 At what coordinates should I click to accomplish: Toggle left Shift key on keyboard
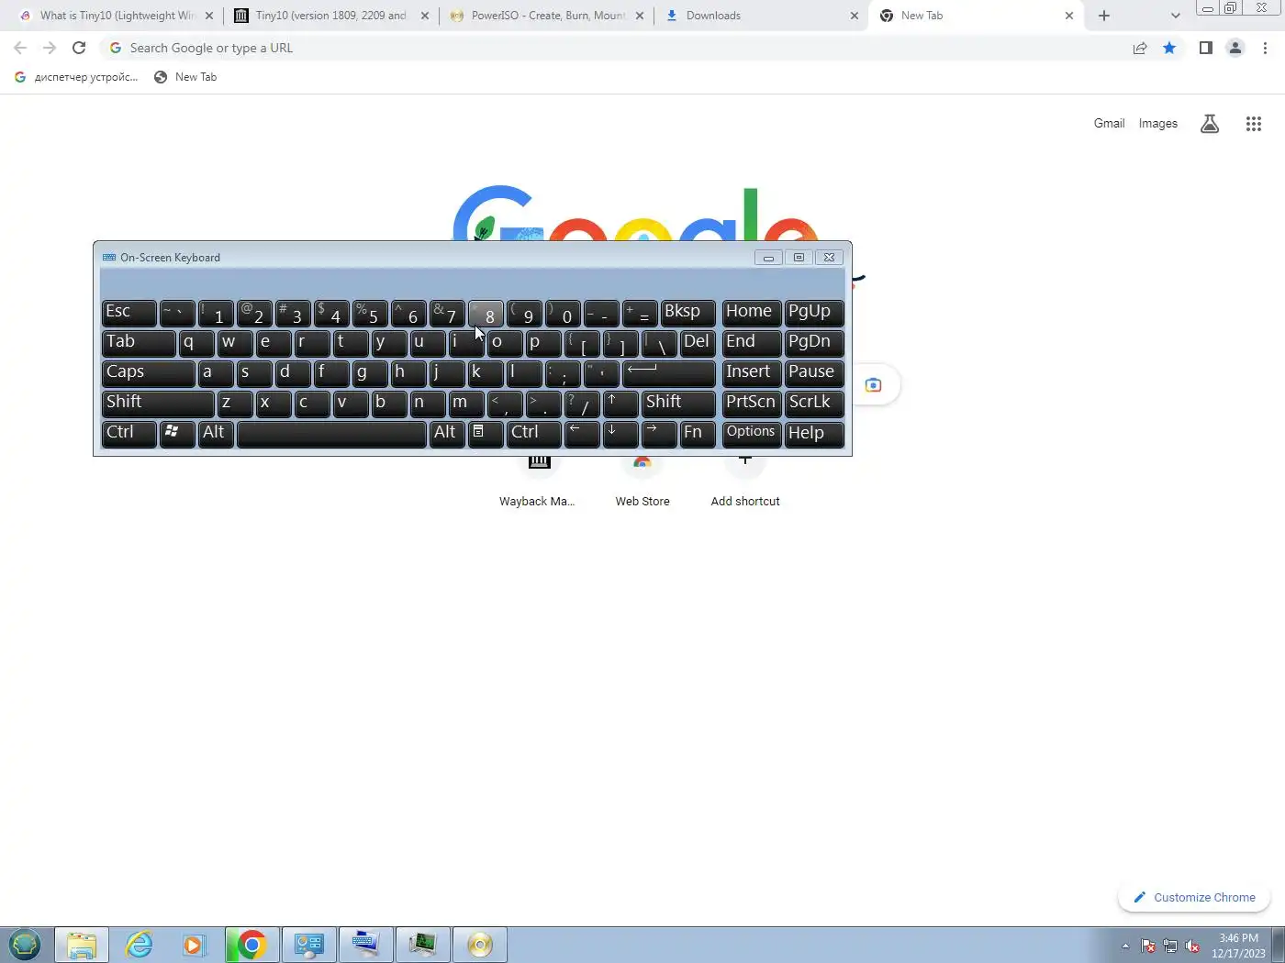158,404
